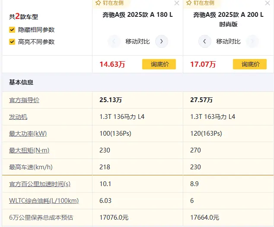This screenshot has height=227, width=274.
Task: Click the 共2款车型 count label
Action: tap(23, 16)
